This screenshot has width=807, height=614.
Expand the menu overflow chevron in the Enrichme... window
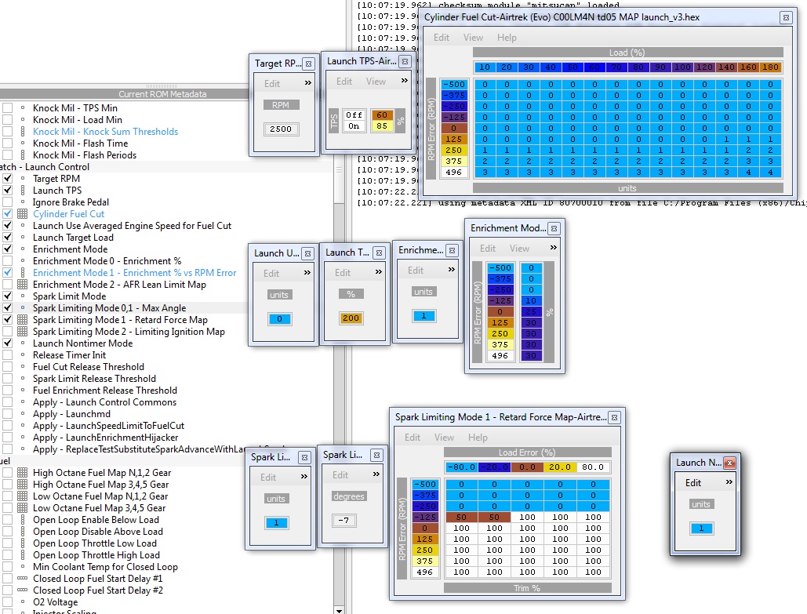[x=452, y=270]
